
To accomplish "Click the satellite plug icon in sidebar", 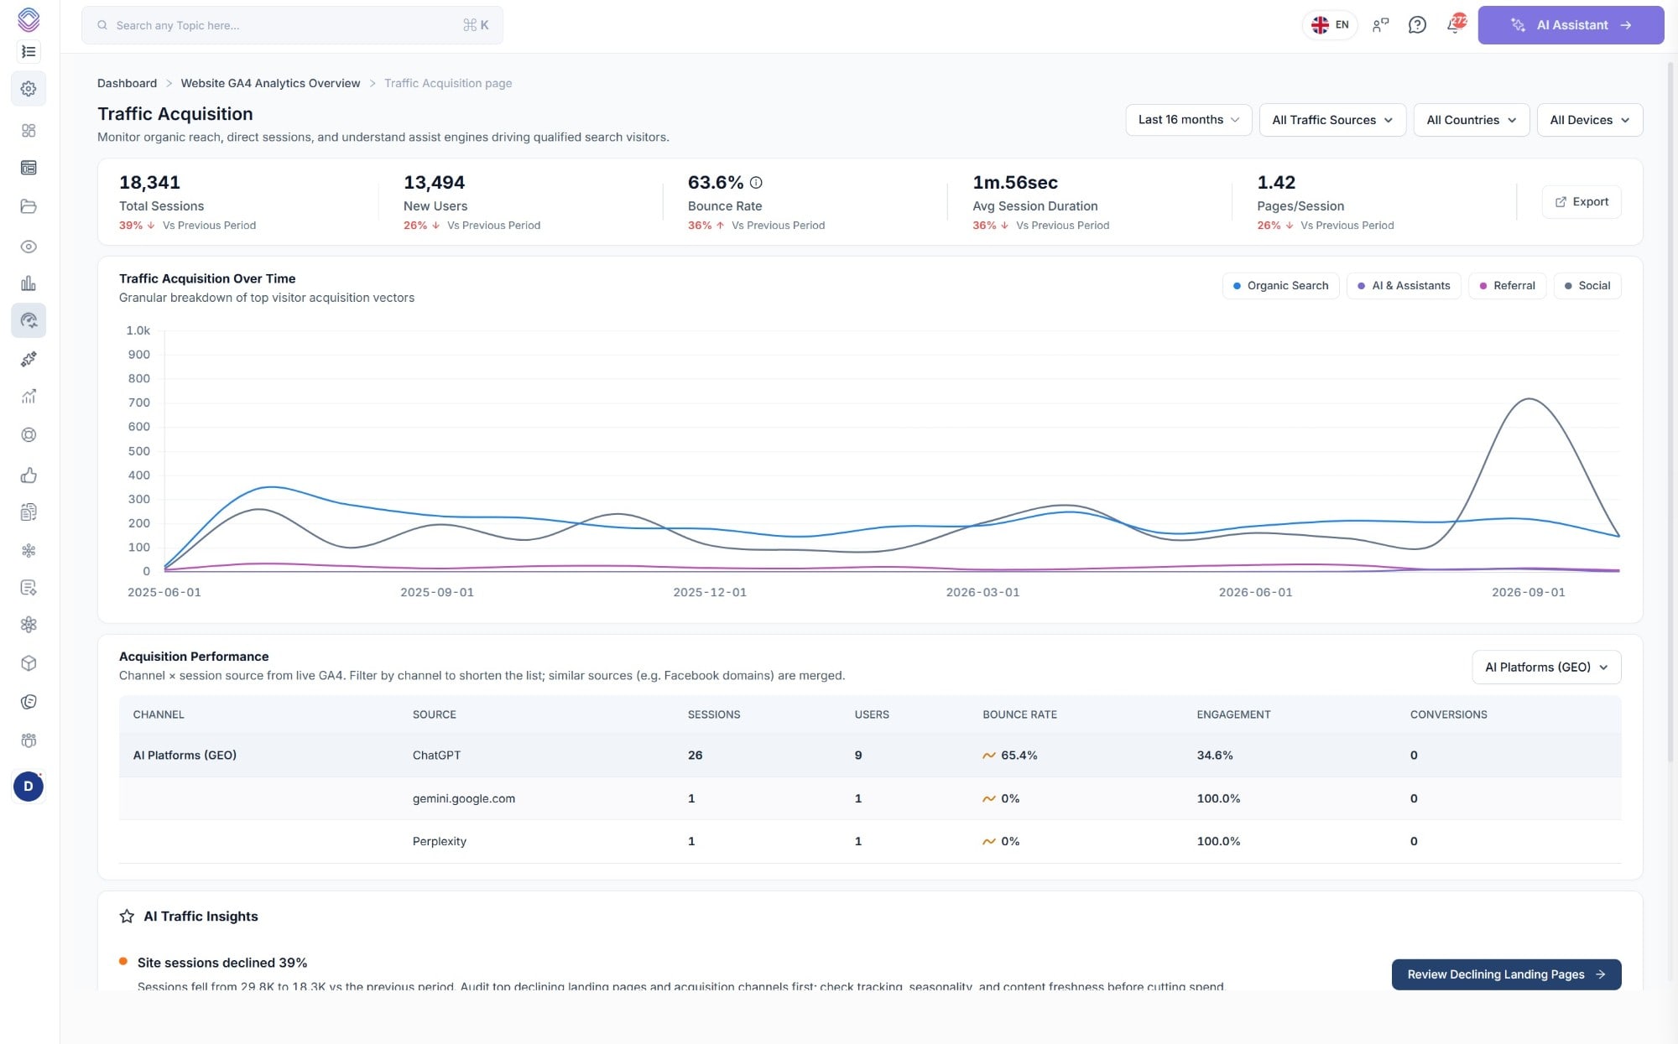I will (x=29, y=359).
